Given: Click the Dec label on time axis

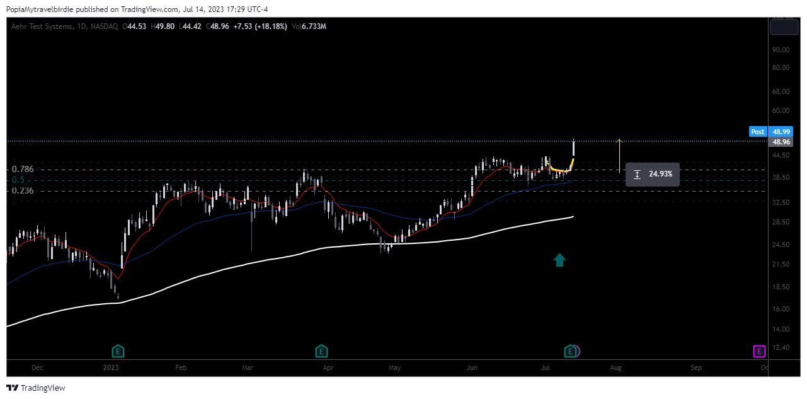Looking at the screenshot, I should point(37,367).
